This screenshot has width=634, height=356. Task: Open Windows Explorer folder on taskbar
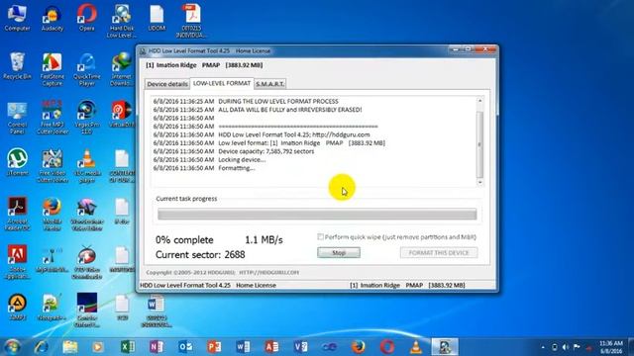(x=70, y=347)
